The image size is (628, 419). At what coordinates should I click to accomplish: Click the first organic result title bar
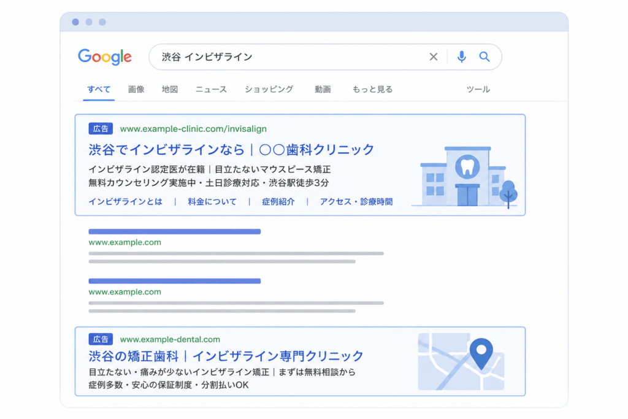click(175, 231)
